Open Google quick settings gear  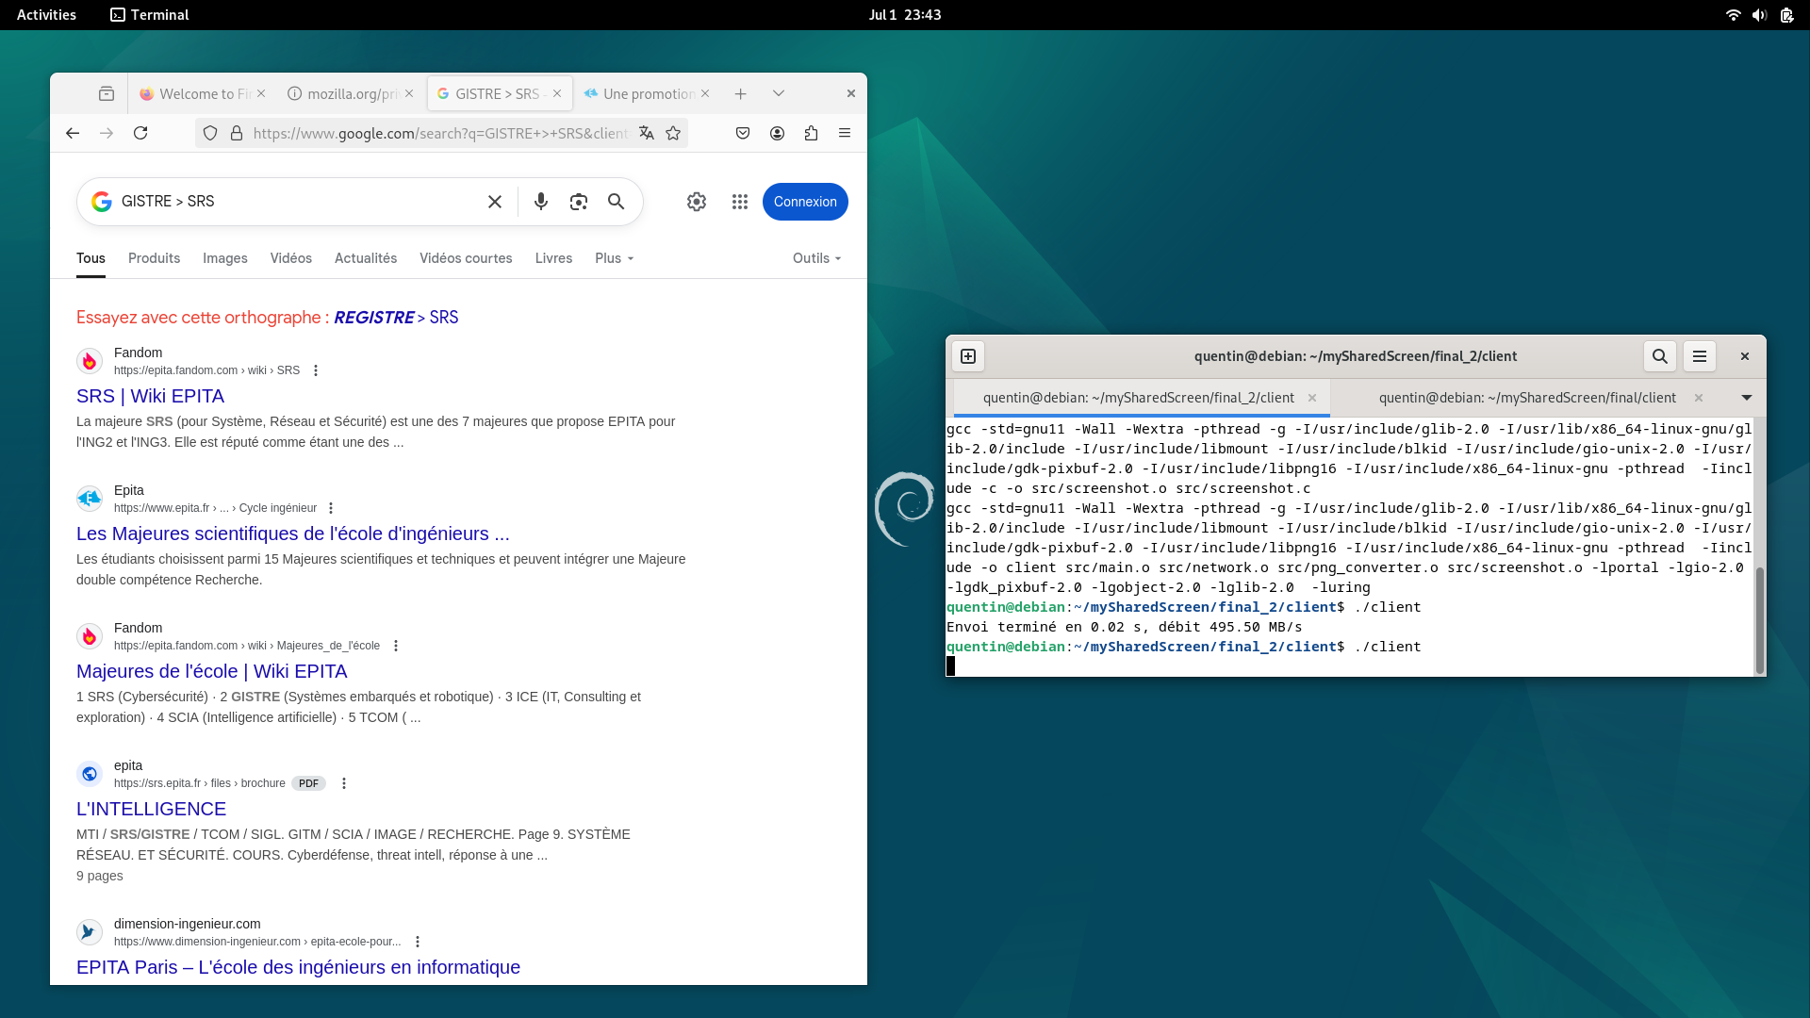[x=697, y=202]
